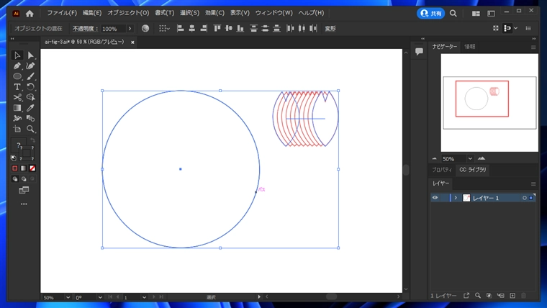Click the fill color box
Screen dimensions: 547x308
click(x=18, y=145)
